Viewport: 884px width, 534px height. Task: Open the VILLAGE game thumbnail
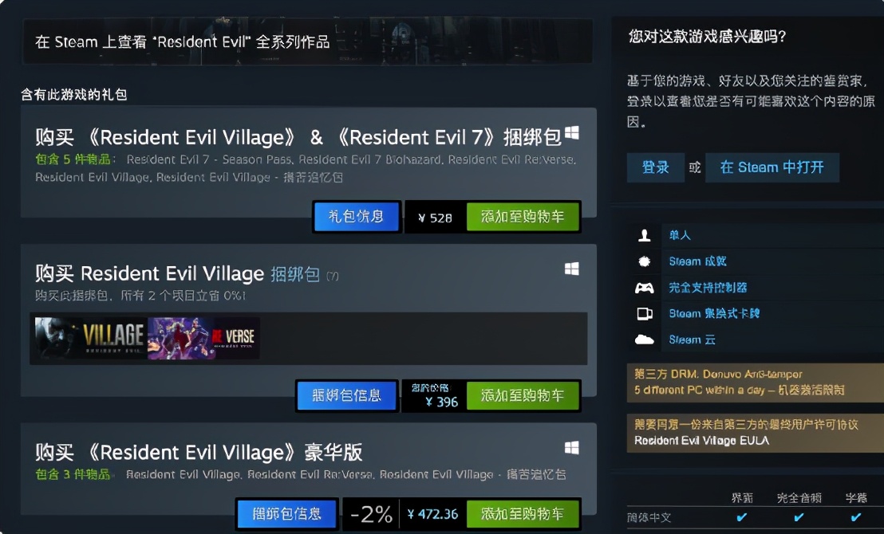91,338
